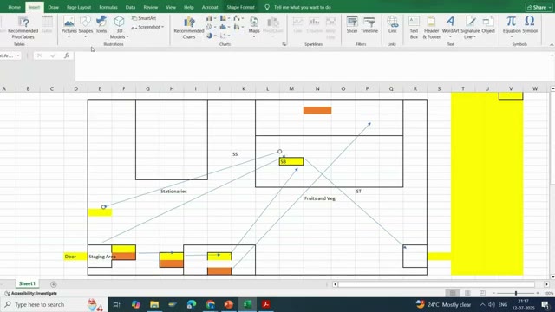Open the Symbol dialog

tap(530, 25)
